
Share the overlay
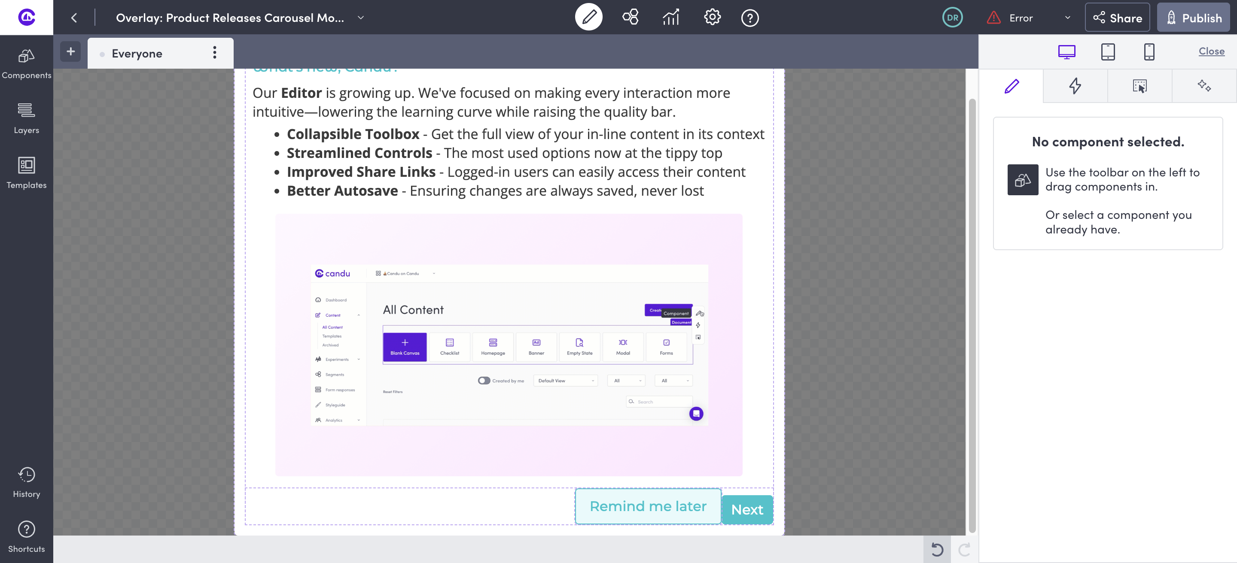coord(1118,17)
